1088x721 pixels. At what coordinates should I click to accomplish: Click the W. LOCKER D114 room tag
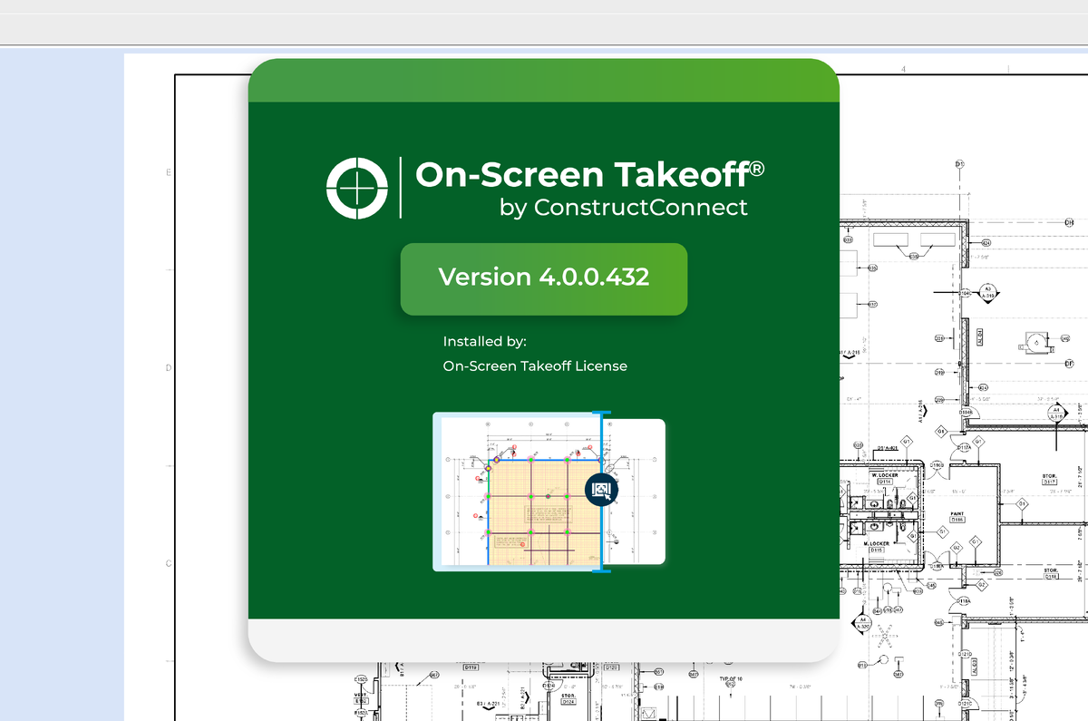pos(884,479)
